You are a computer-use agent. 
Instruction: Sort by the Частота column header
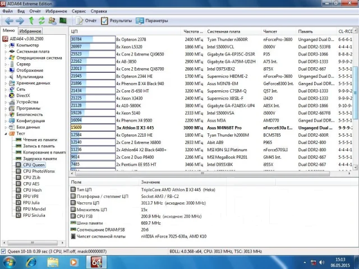click(x=193, y=31)
